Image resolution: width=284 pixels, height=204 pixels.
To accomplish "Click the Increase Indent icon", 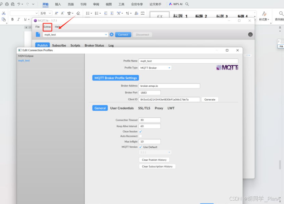I will [x=112, y=13].
